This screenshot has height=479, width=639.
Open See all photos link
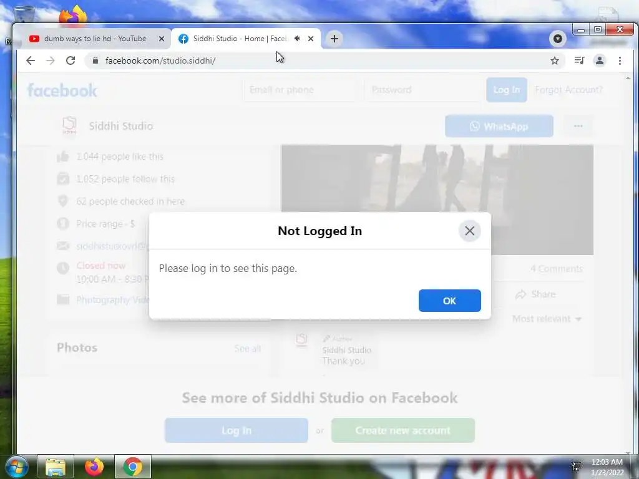pyautogui.click(x=247, y=349)
